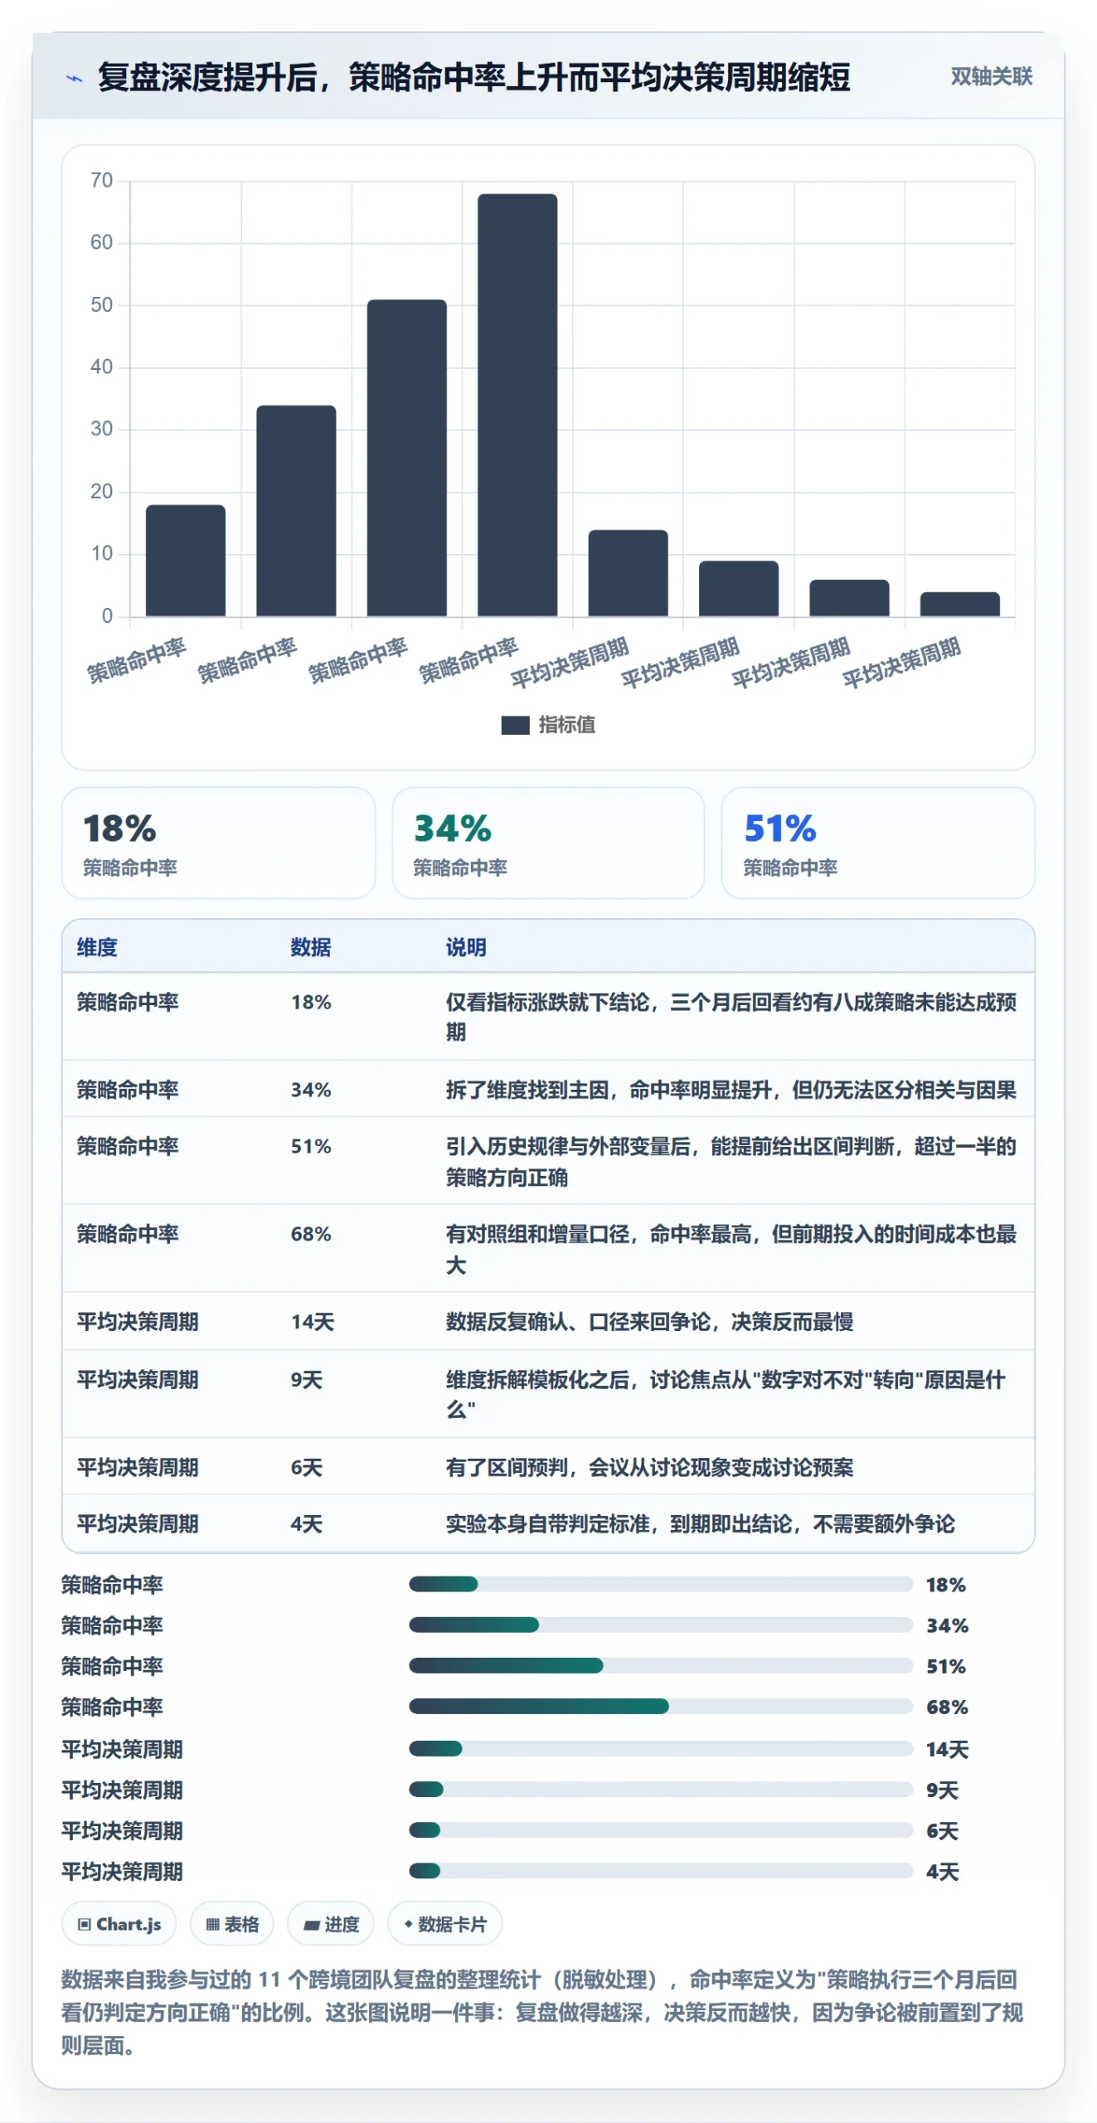This screenshot has height=2123, width=1097.
Task: Click the 51% 策略命中率 progress bar
Action: point(661,1666)
